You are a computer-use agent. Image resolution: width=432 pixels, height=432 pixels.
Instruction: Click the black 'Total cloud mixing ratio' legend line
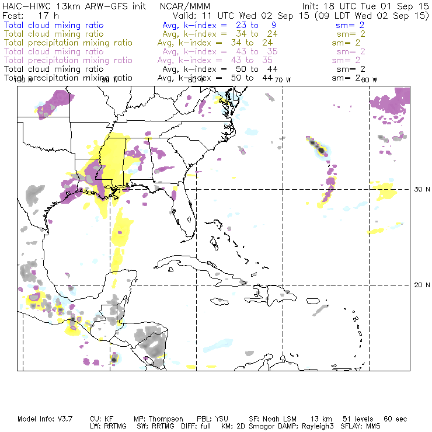coord(54,69)
